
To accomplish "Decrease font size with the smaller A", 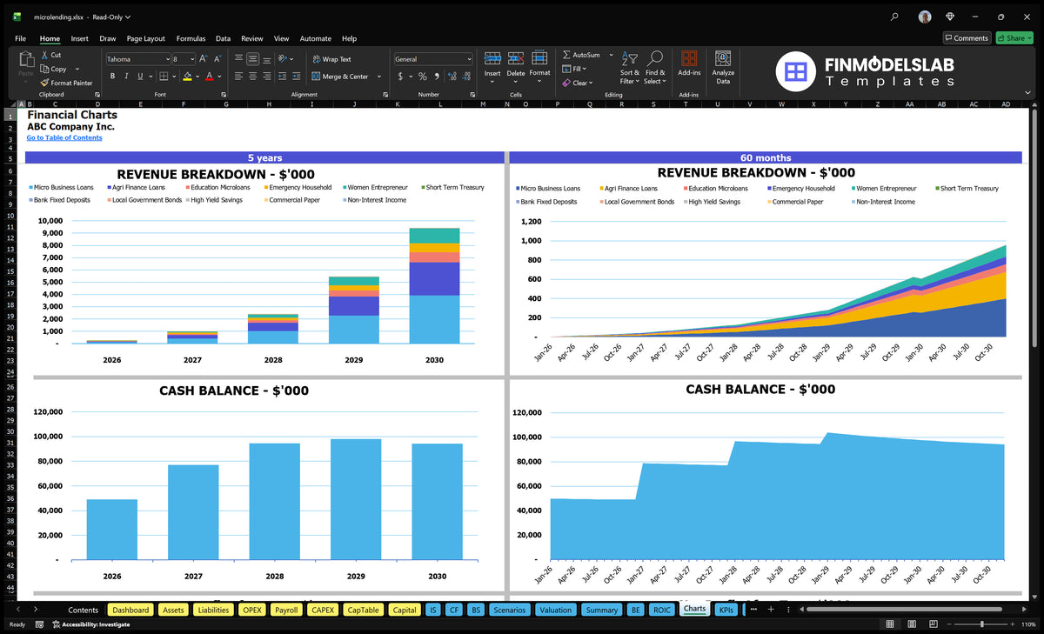I will pos(217,58).
